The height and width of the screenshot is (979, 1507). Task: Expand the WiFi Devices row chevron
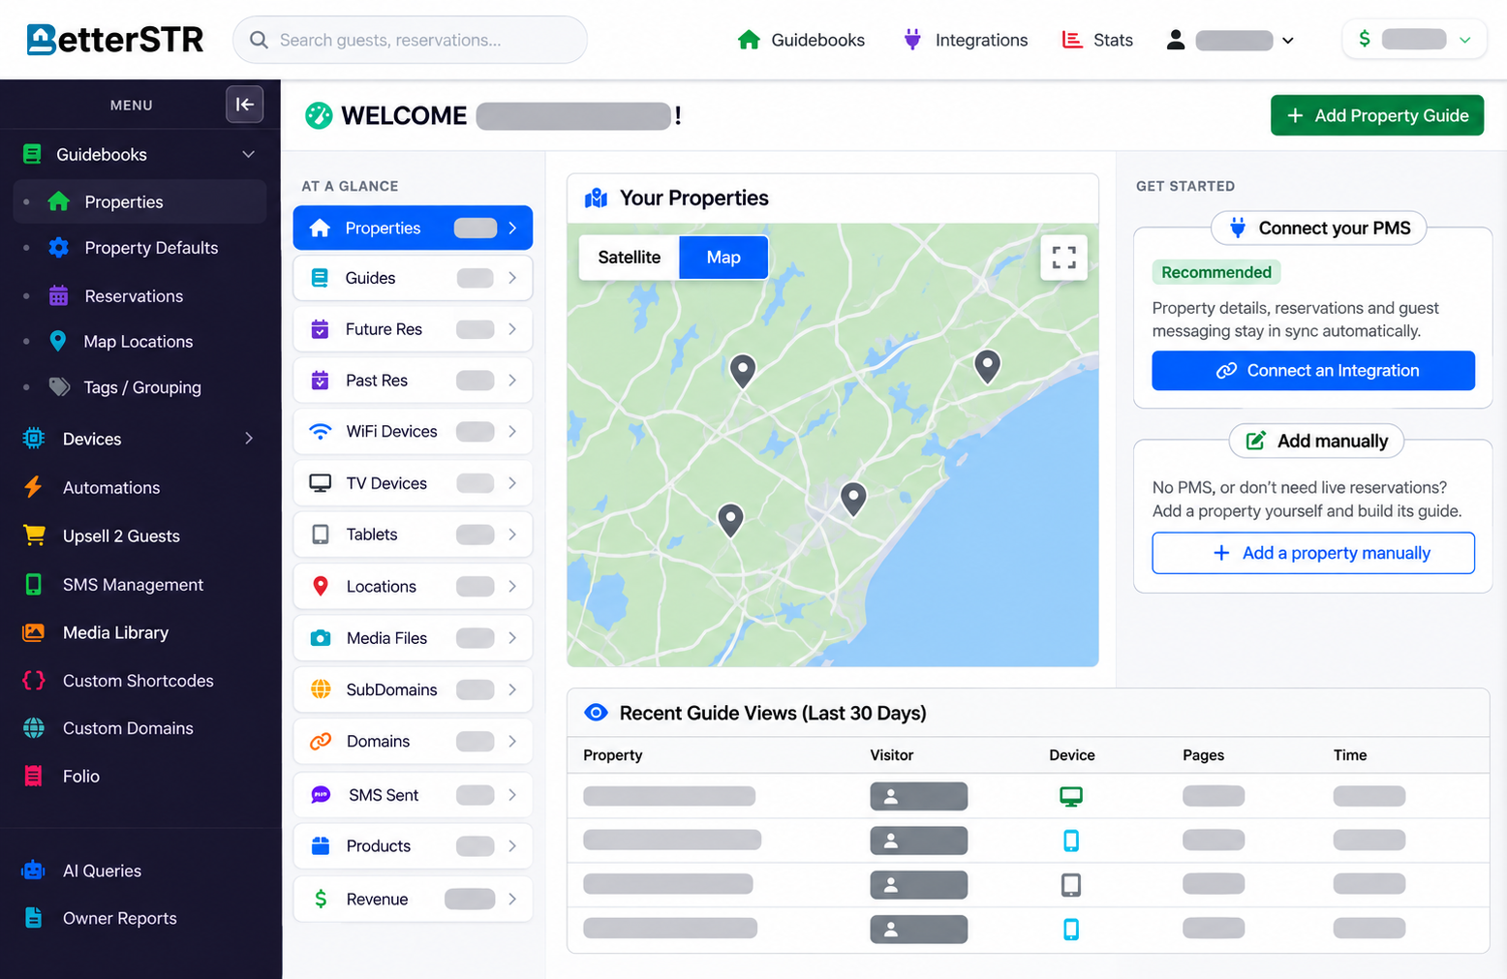512,432
